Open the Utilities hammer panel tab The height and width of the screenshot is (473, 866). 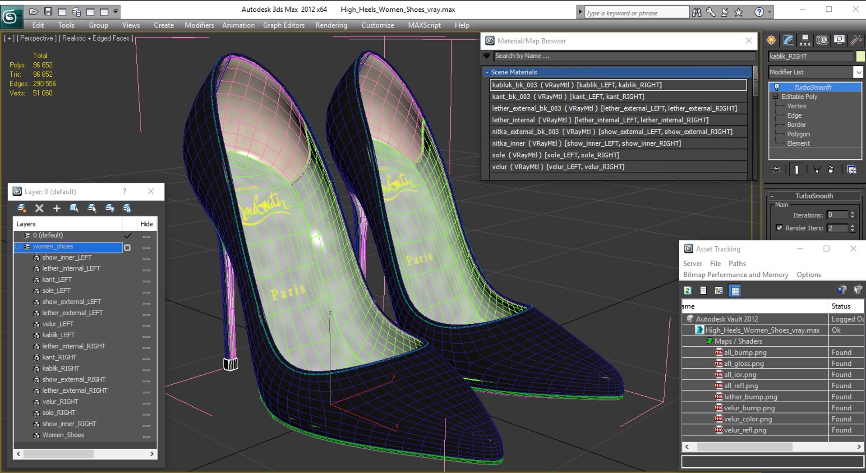tap(856, 40)
